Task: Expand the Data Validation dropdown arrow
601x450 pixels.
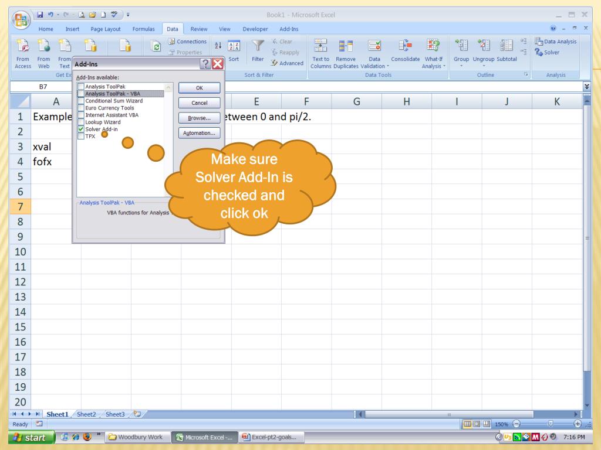Action: (x=388, y=66)
